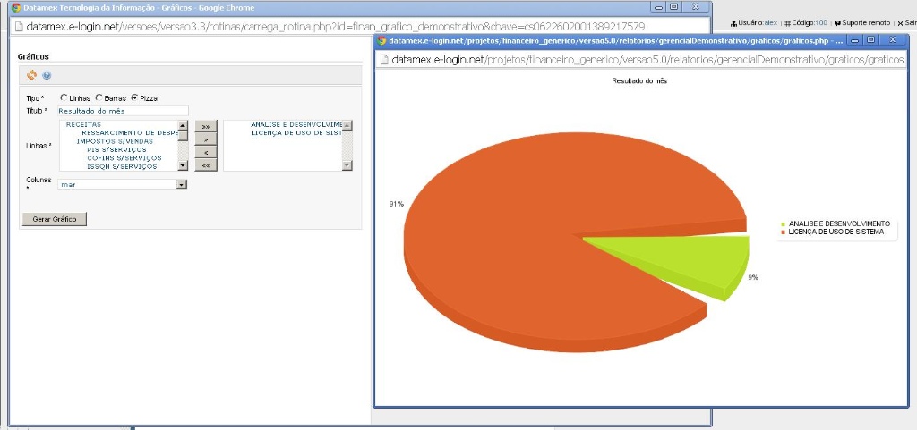
Task: Select the Pizza chart type radio
Action: pos(134,97)
